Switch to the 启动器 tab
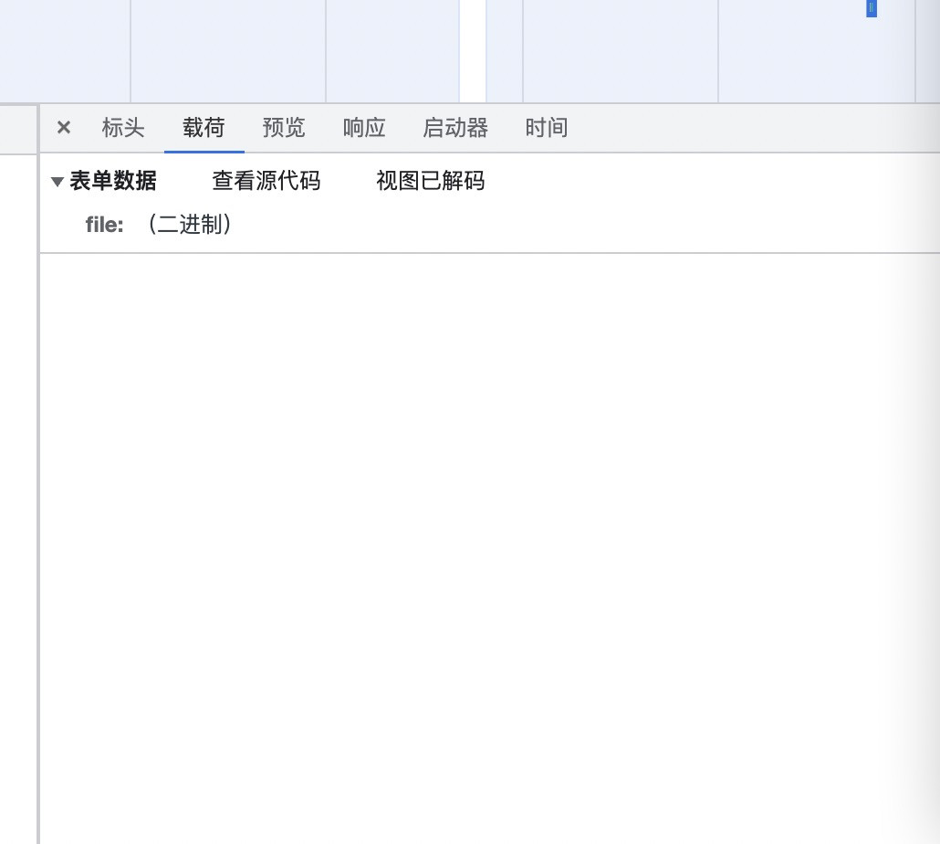 [455, 128]
